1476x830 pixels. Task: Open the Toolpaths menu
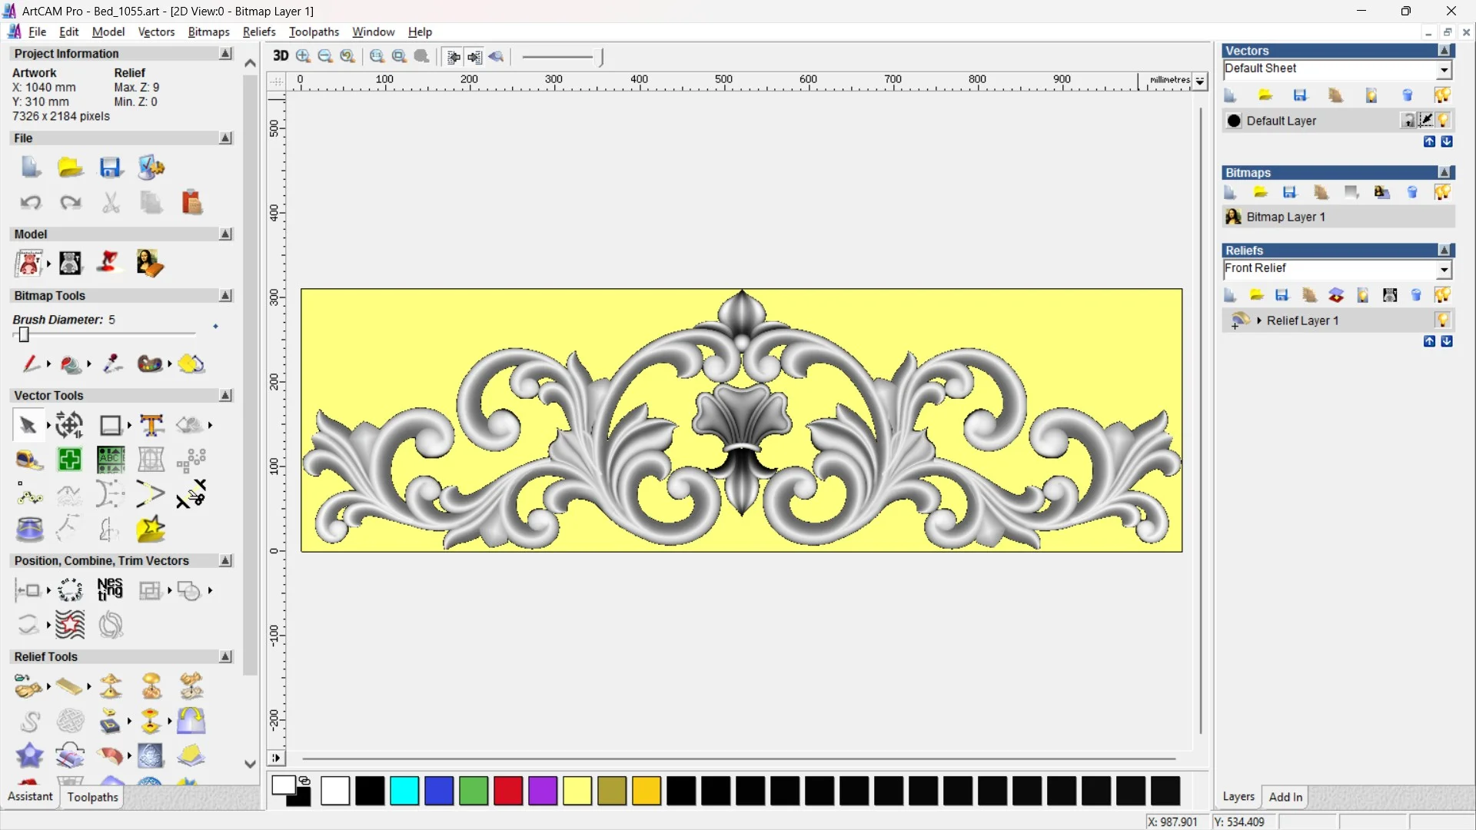(x=314, y=32)
